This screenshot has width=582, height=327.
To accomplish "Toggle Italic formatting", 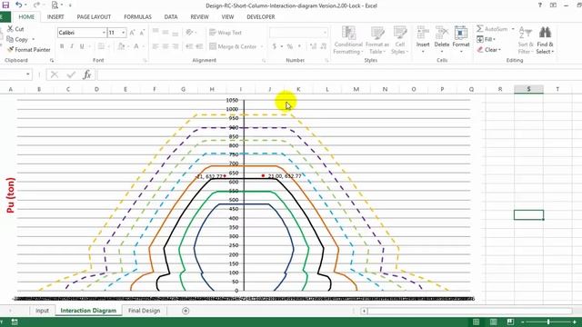I will click(72, 46).
